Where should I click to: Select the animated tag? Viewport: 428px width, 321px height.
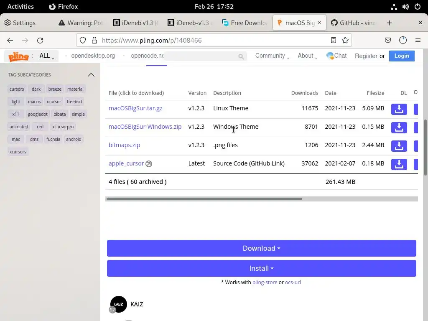point(18,127)
